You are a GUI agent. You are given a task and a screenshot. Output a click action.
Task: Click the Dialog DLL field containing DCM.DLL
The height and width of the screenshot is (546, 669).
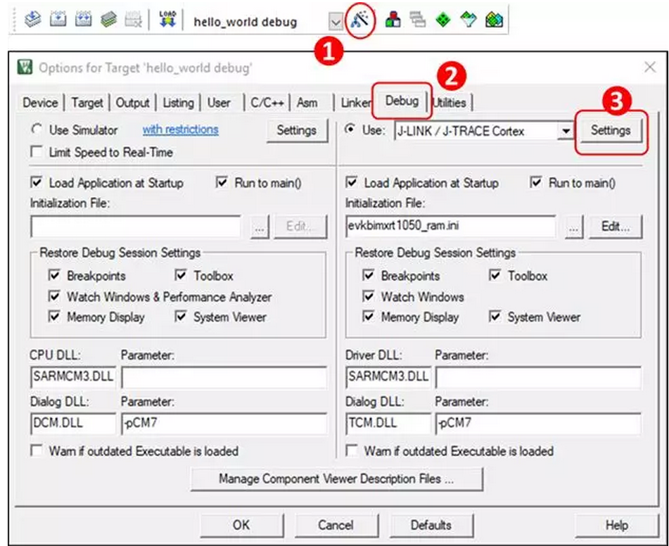73,424
